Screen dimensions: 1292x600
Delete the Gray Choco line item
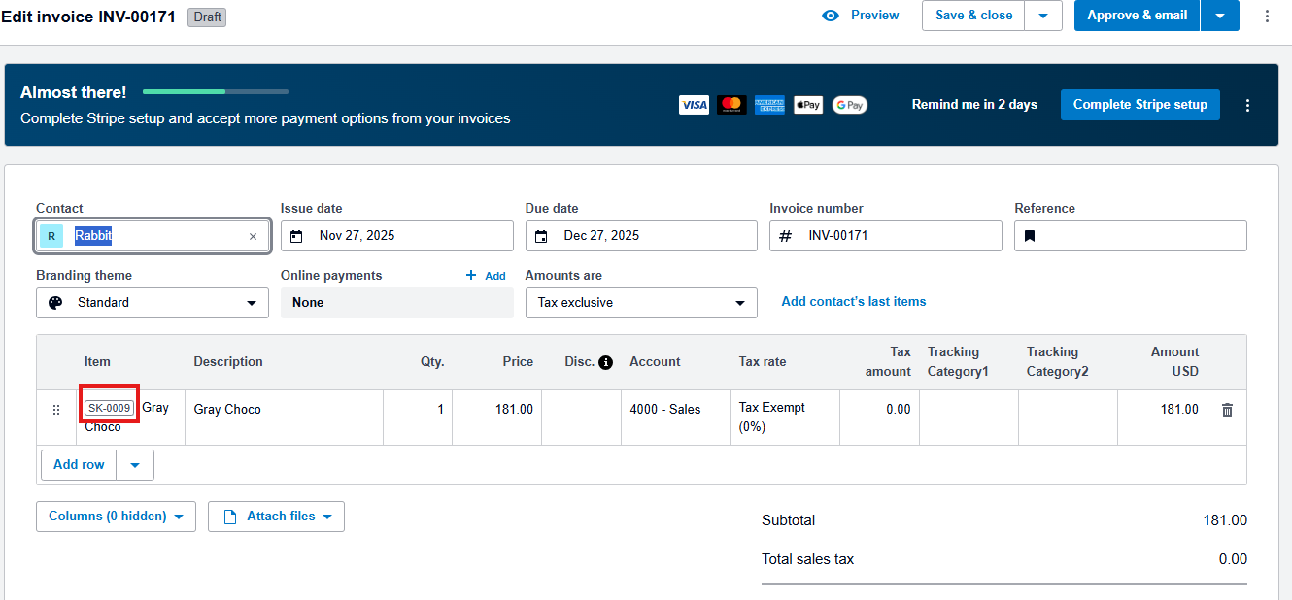[x=1227, y=410]
